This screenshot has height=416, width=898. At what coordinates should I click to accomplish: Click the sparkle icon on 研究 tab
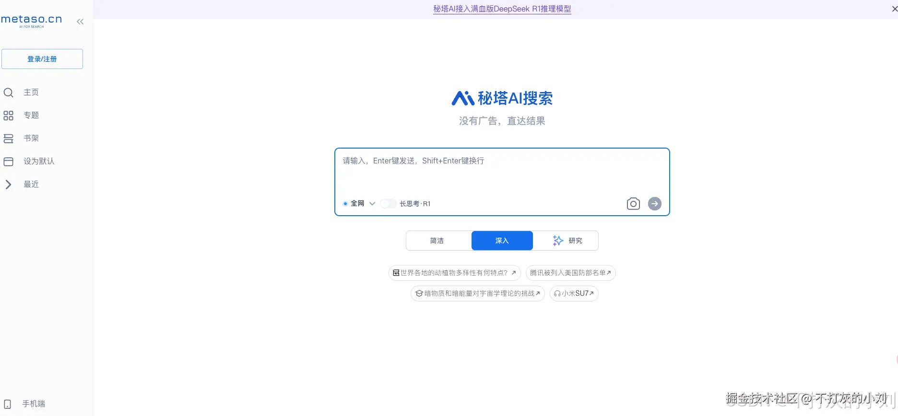558,241
